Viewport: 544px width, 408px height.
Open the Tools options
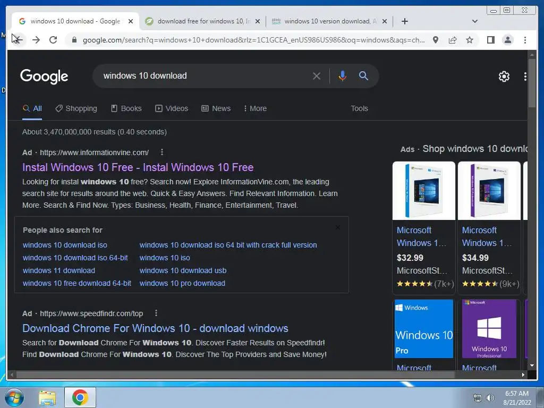coord(359,108)
